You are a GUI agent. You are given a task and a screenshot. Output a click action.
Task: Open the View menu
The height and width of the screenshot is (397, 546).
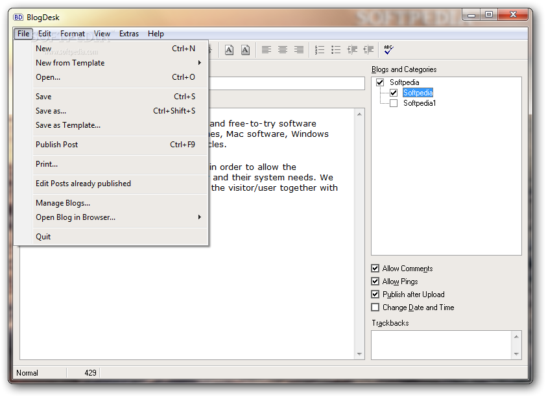tap(102, 34)
